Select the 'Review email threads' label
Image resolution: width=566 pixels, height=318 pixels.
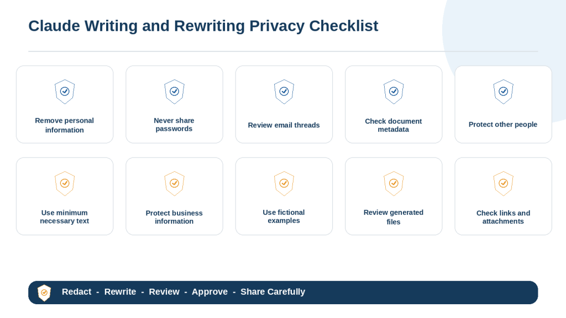coord(284,125)
